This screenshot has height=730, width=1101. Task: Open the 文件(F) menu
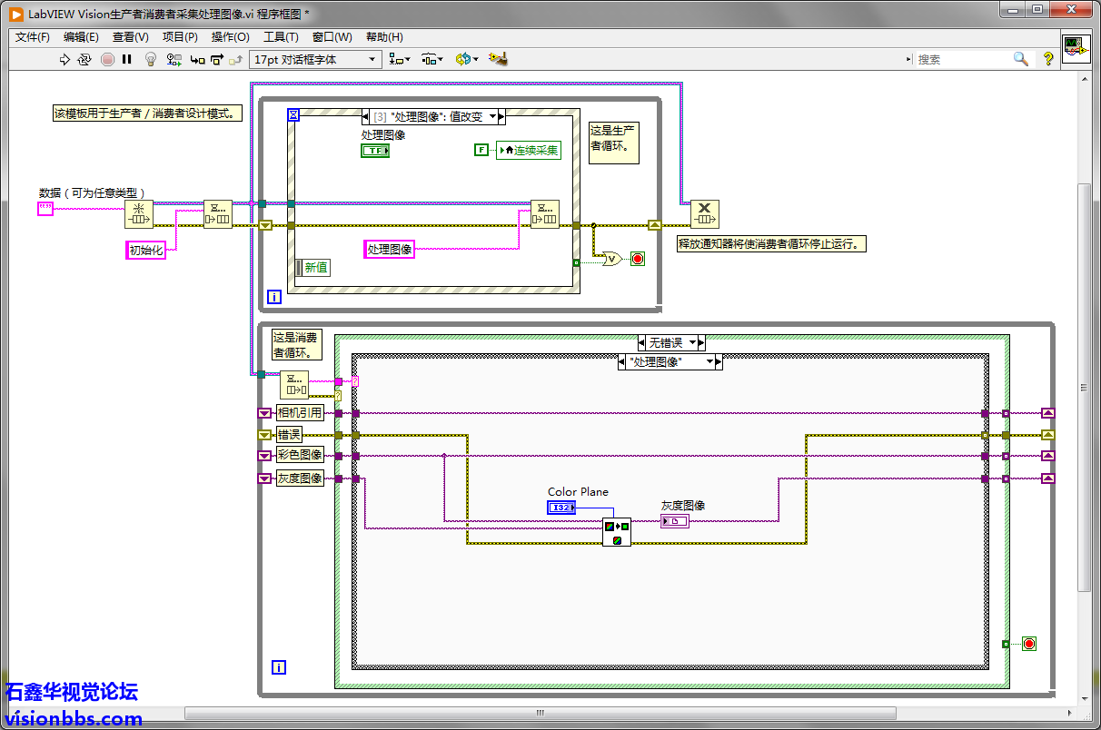click(x=33, y=37)
